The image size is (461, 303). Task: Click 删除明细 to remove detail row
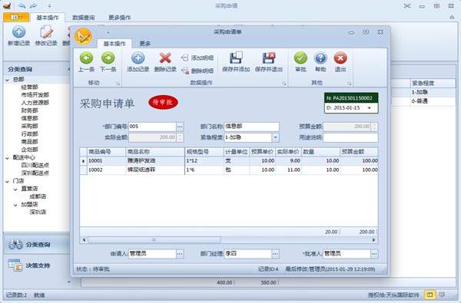[x=197, y=71]
